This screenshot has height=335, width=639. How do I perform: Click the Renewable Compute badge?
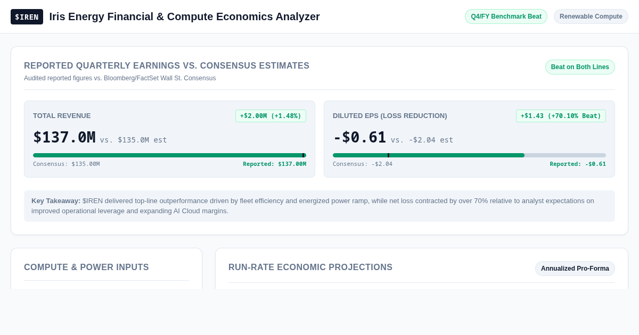[x=591, y=16]
